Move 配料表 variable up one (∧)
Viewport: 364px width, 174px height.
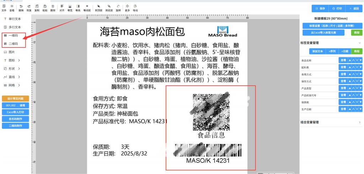pos(353,67)
